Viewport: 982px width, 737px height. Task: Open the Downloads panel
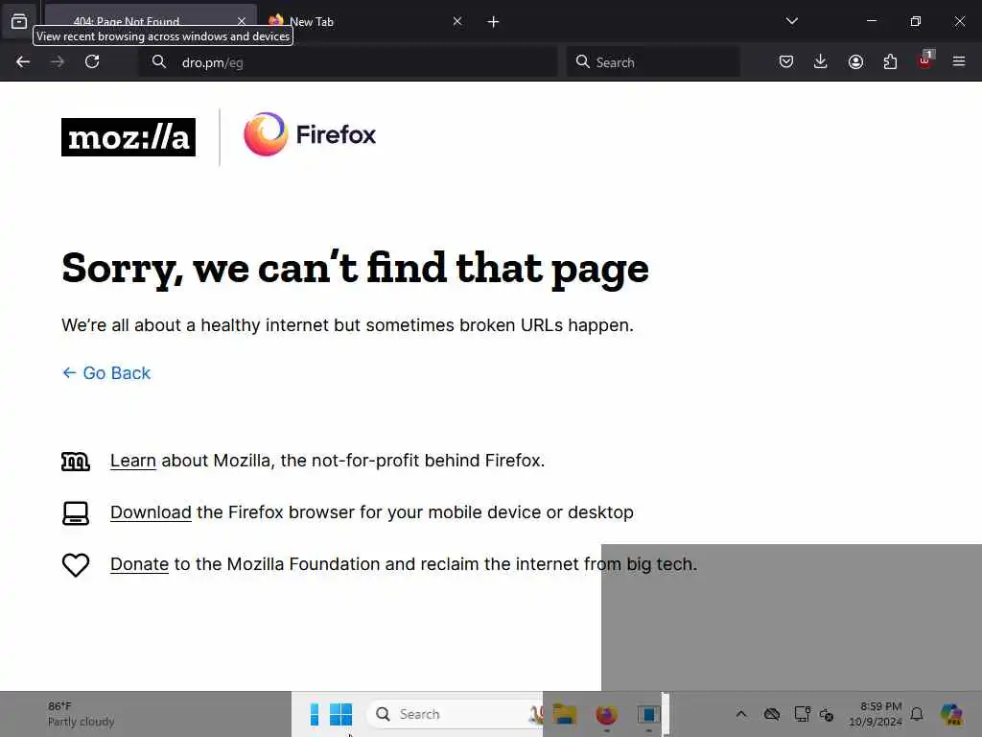(821, 62)
